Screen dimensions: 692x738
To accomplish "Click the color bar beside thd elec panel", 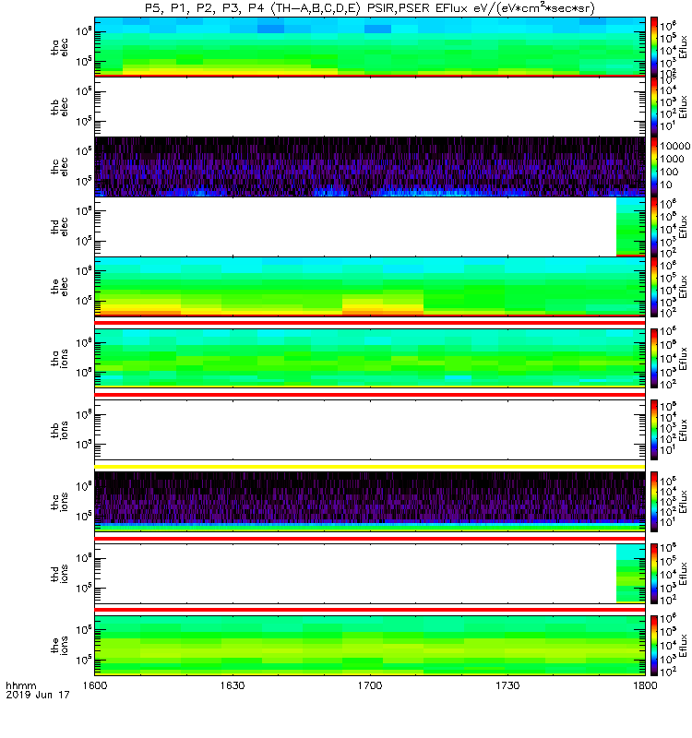I will click(x=654, y=226).
